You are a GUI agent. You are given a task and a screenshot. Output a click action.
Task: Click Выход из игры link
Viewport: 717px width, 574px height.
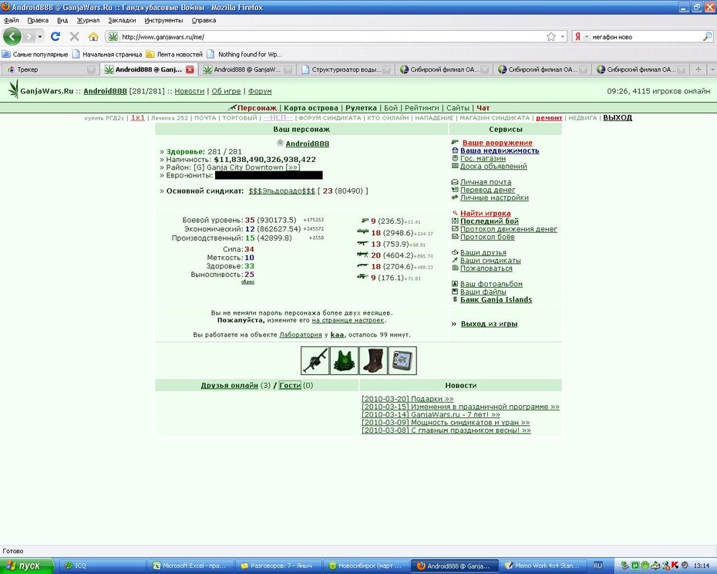point(489,323)
